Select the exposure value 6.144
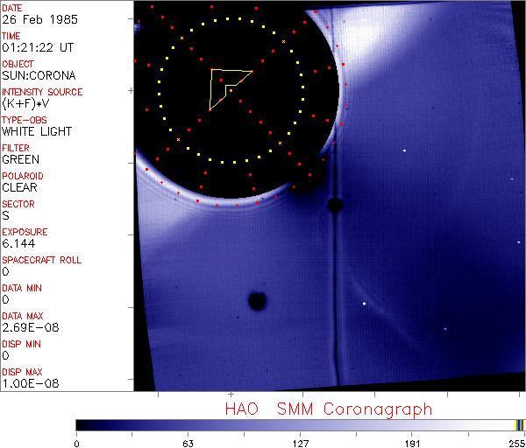The width and height of the screenshot is (526, 448). [x=18, y=243]
